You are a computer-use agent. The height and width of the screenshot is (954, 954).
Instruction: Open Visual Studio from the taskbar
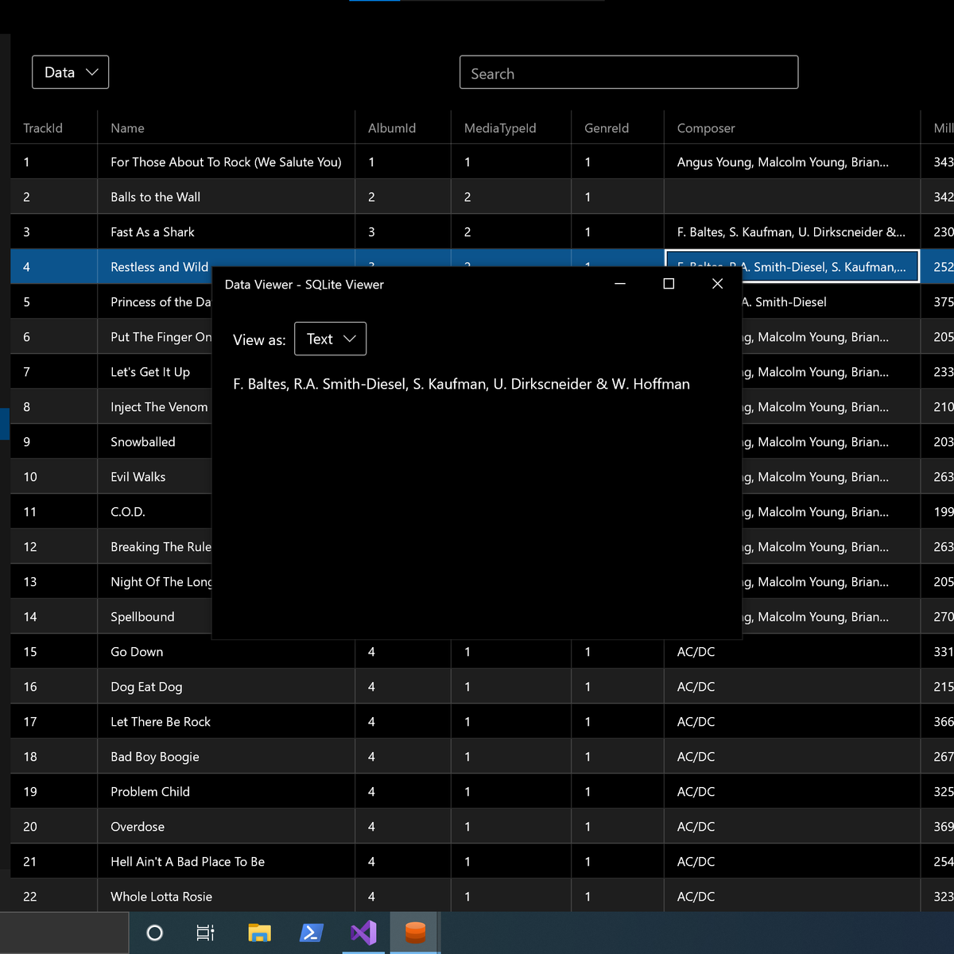coord(363,932)
